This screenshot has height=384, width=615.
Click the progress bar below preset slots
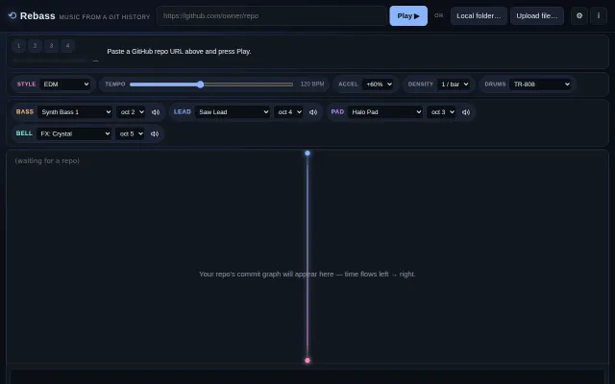click(x=49, y=60)
